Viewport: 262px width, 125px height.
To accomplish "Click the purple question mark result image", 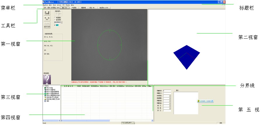I will point(47,79).
